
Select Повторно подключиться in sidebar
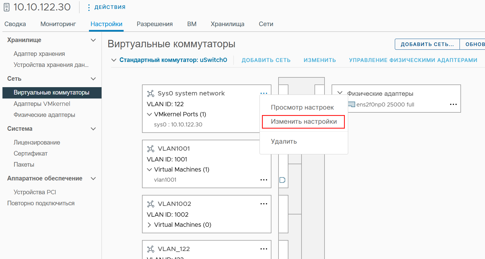[x=41, y=203]
